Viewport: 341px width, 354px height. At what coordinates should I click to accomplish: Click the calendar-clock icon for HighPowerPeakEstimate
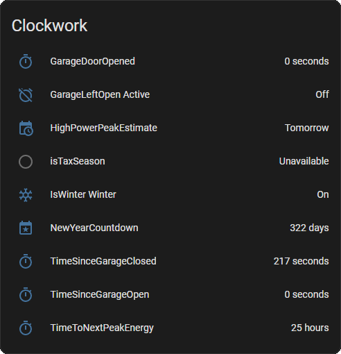[26, 128]
